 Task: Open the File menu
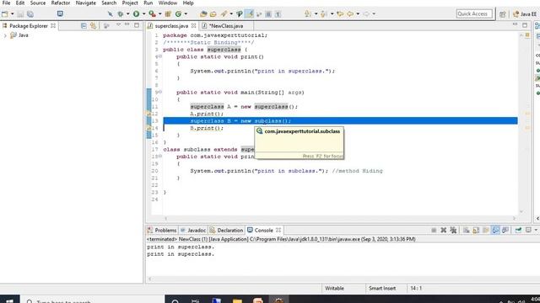pos(6,3)
